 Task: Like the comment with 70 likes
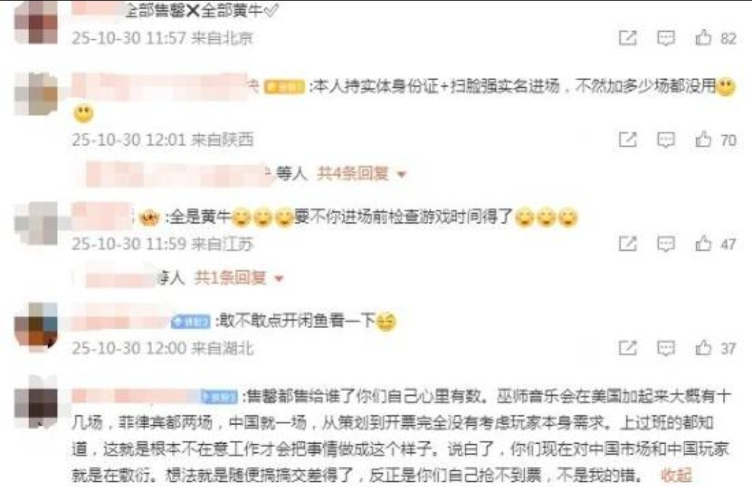tap(704, 140)
